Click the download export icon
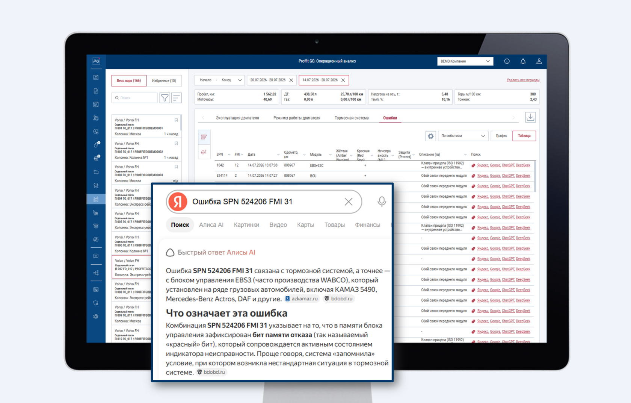The height and width of the screenshot is (403, 631). (530, 117)
